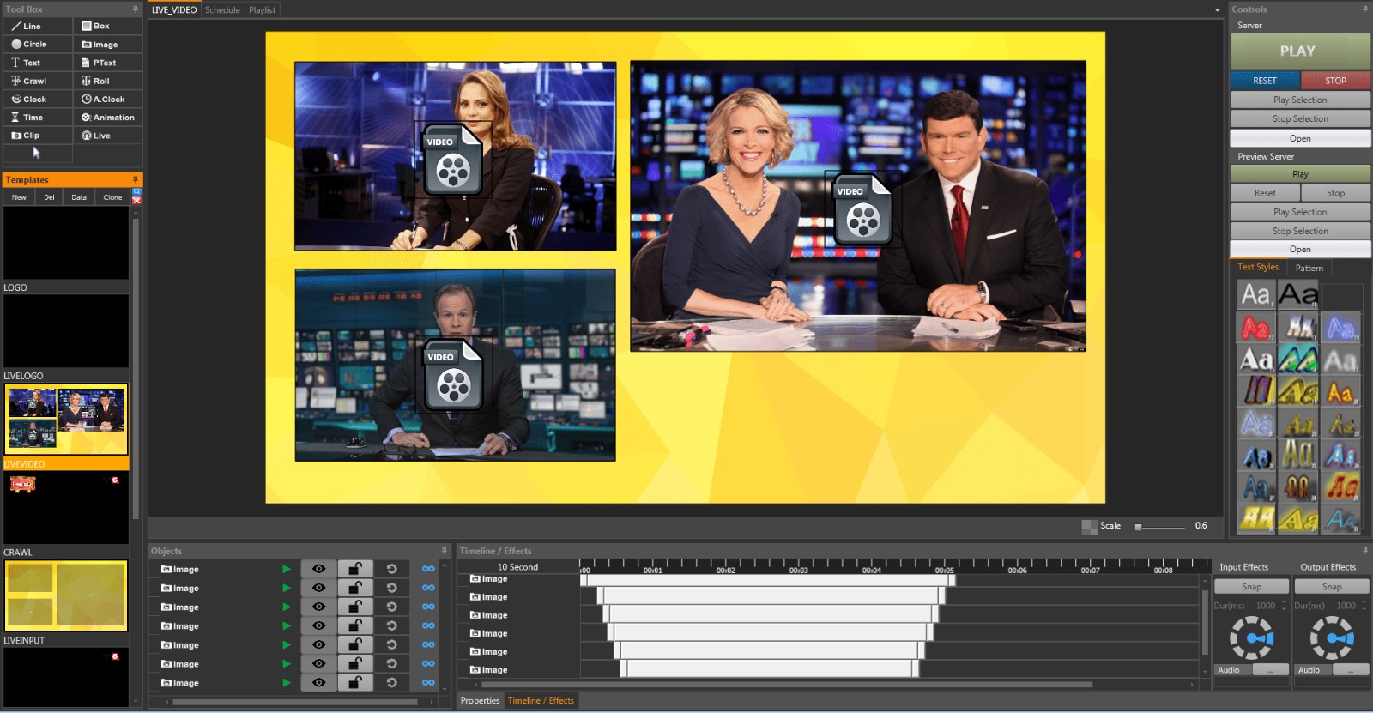This screenshot has width=1373, height=713.
Task: Hide the first Image object with eye toggle
Action: [318, 569]
